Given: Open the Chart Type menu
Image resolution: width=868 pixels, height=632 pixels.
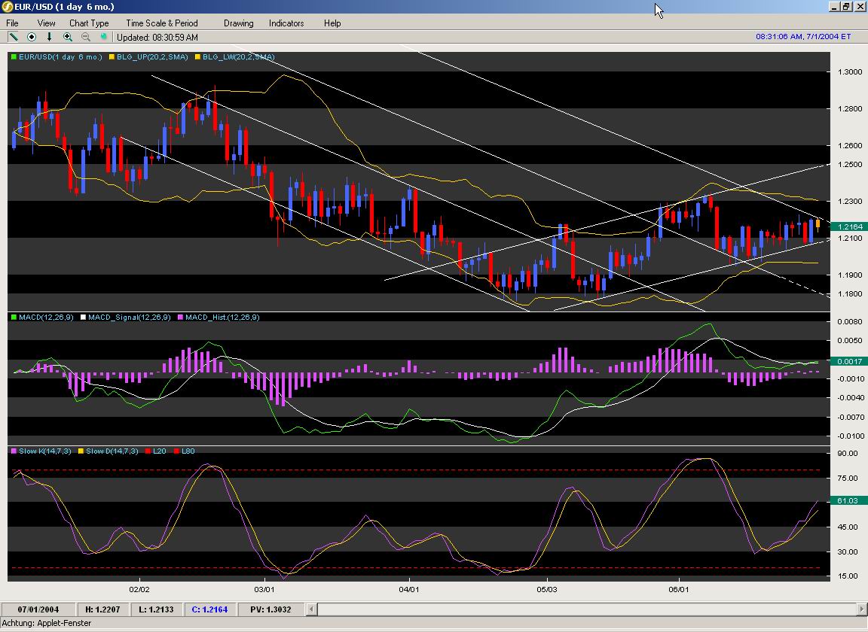Looking at the screenshot, I should [89, 23].
